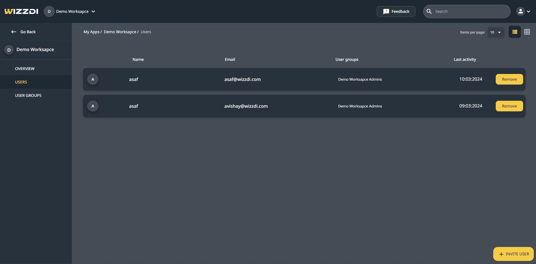Click the user account avatar icon
The image size is (536, 264).
tap(520, 11)
